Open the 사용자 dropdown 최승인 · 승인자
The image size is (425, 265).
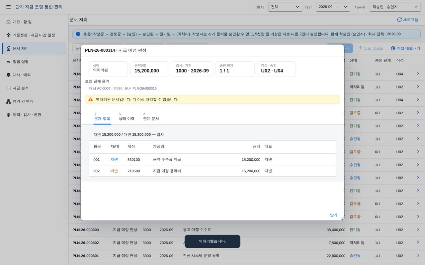395,7
